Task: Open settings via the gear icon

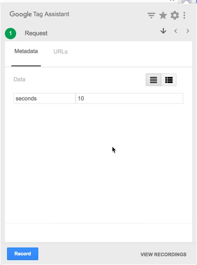Action: point(175,15)
